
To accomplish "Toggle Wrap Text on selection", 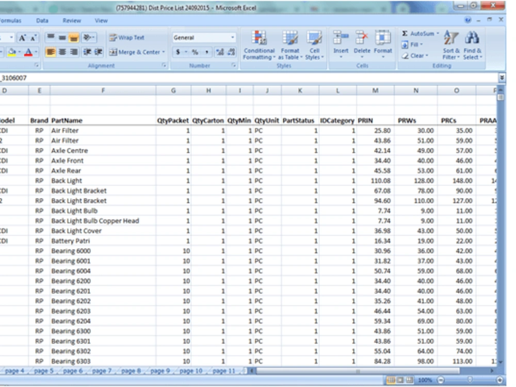I will pyautogui.click(x=128, y=37).
